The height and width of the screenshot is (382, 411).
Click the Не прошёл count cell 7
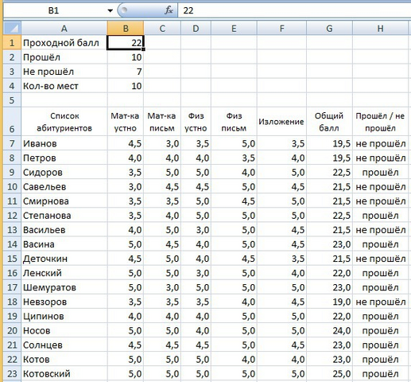click(126, 72)
